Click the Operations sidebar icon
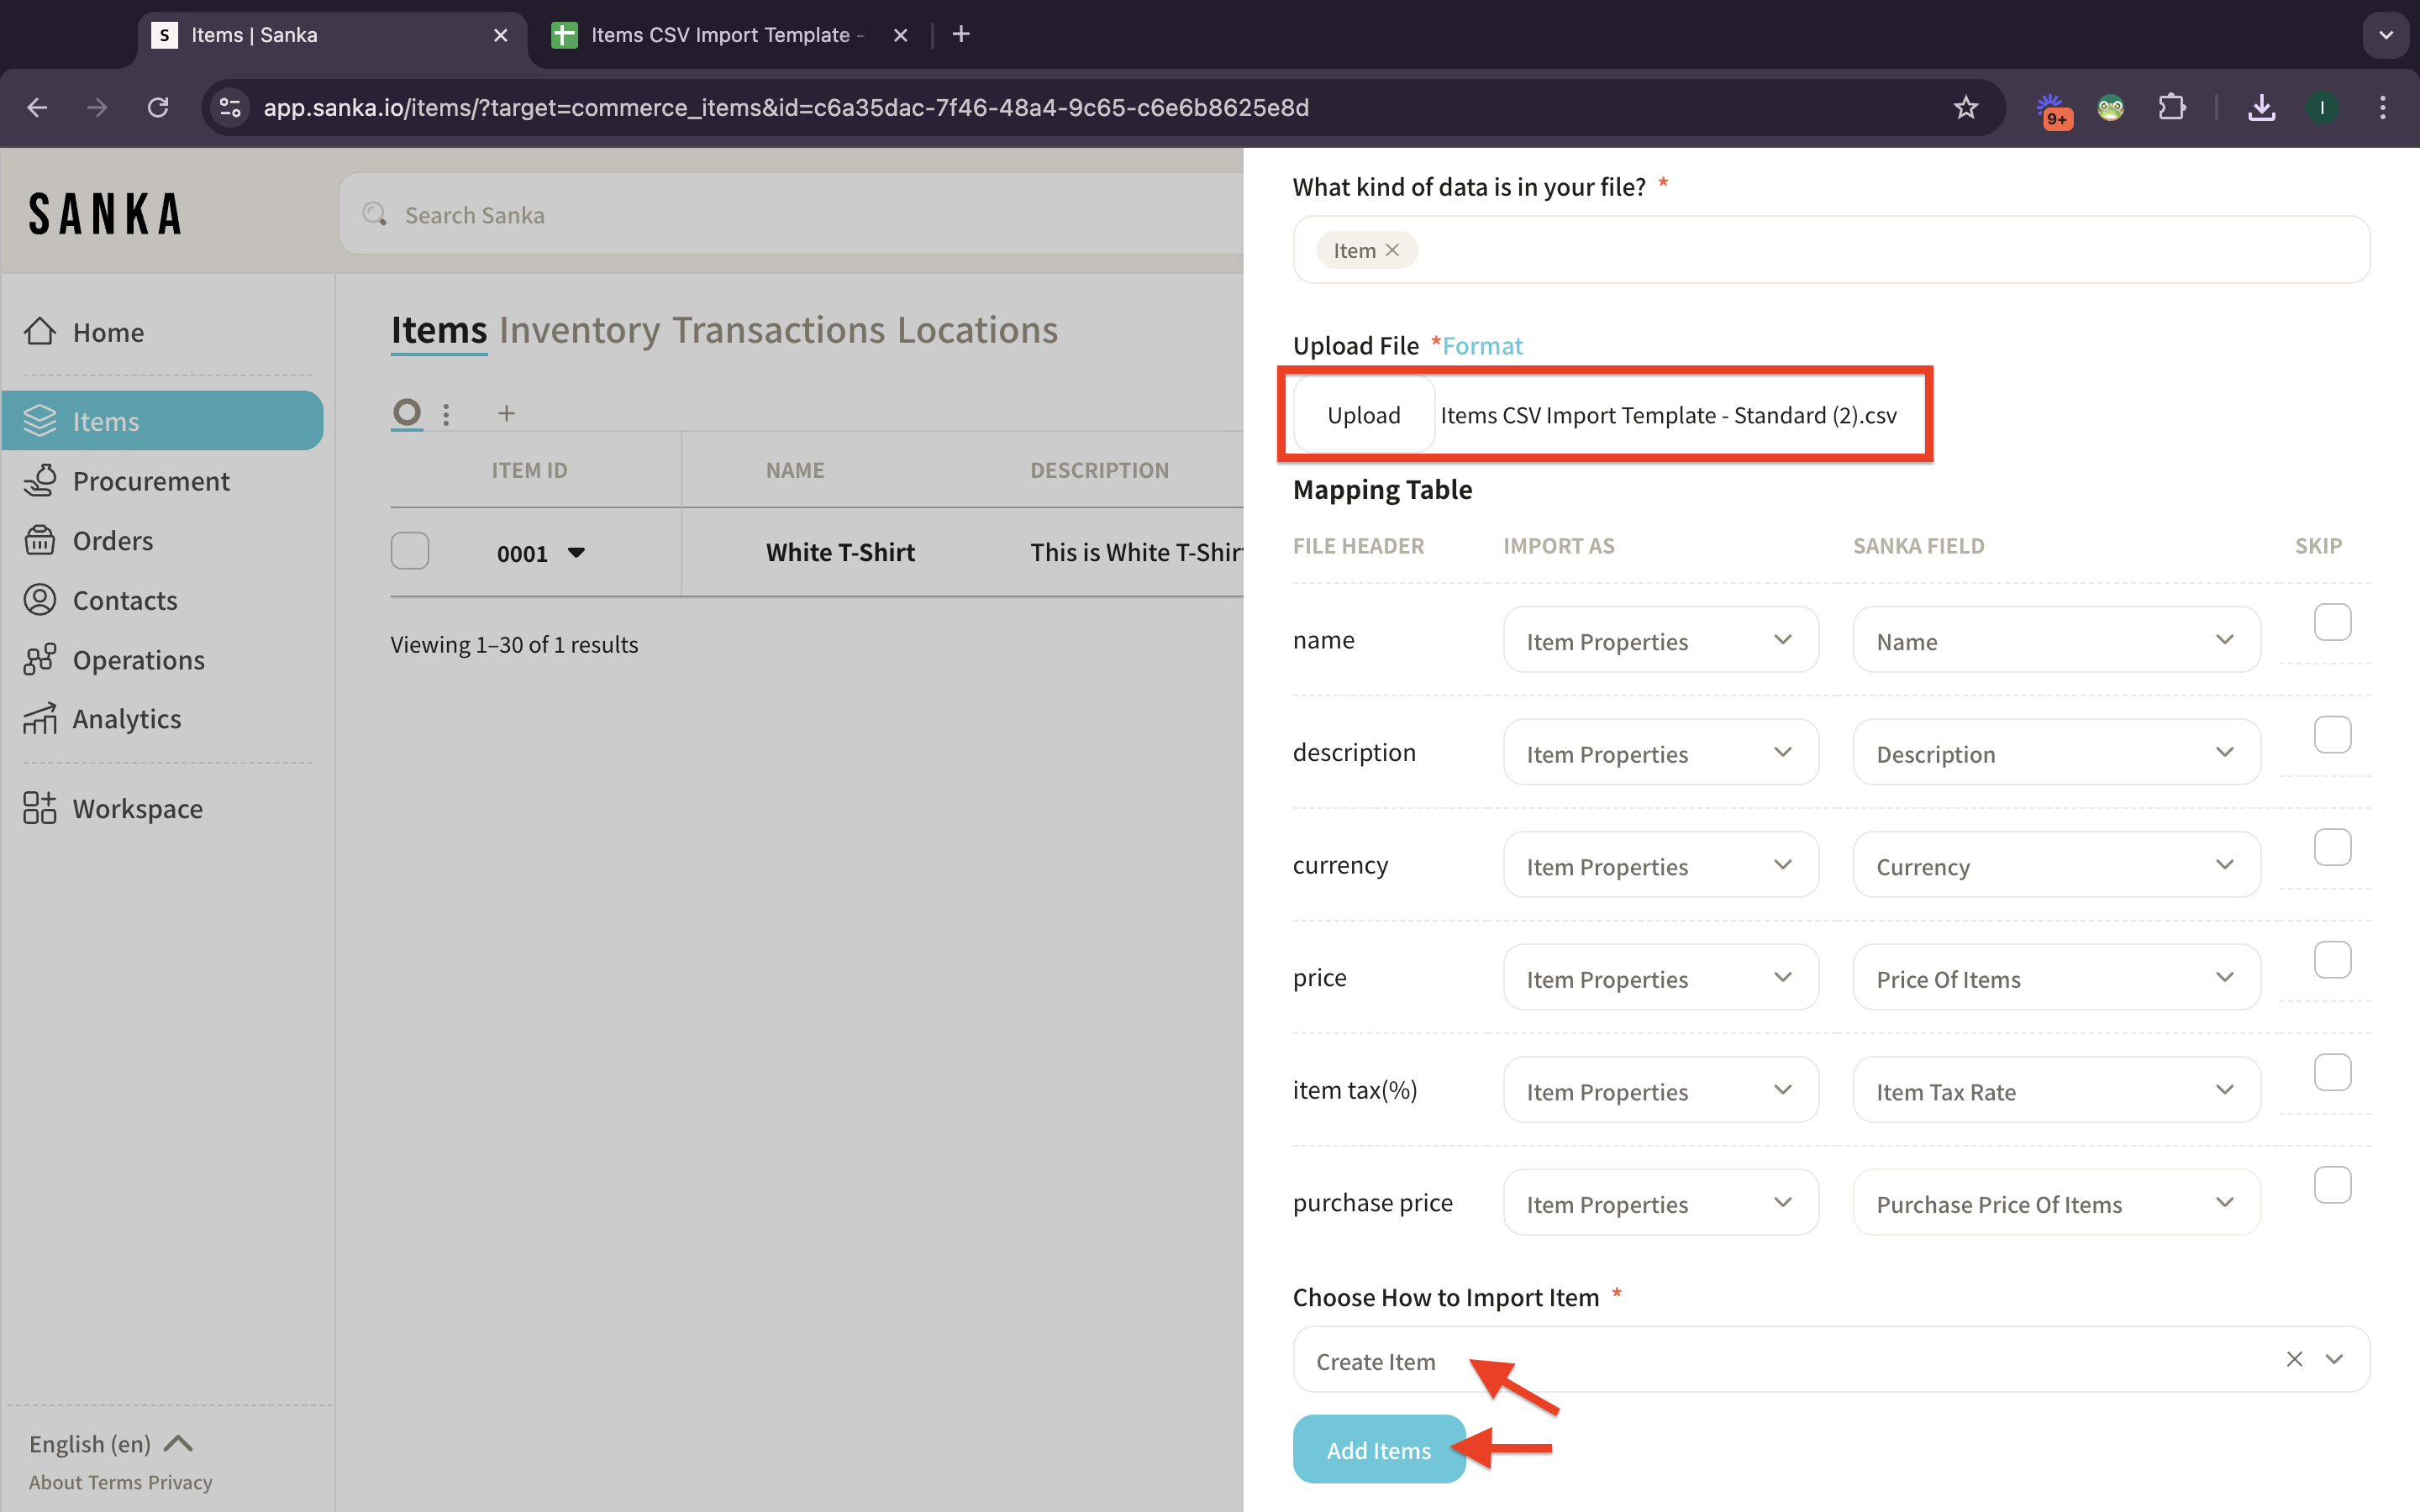The height and width of the screenshot is (1512, 2420). pyautogui.click(x=40, y=659)
